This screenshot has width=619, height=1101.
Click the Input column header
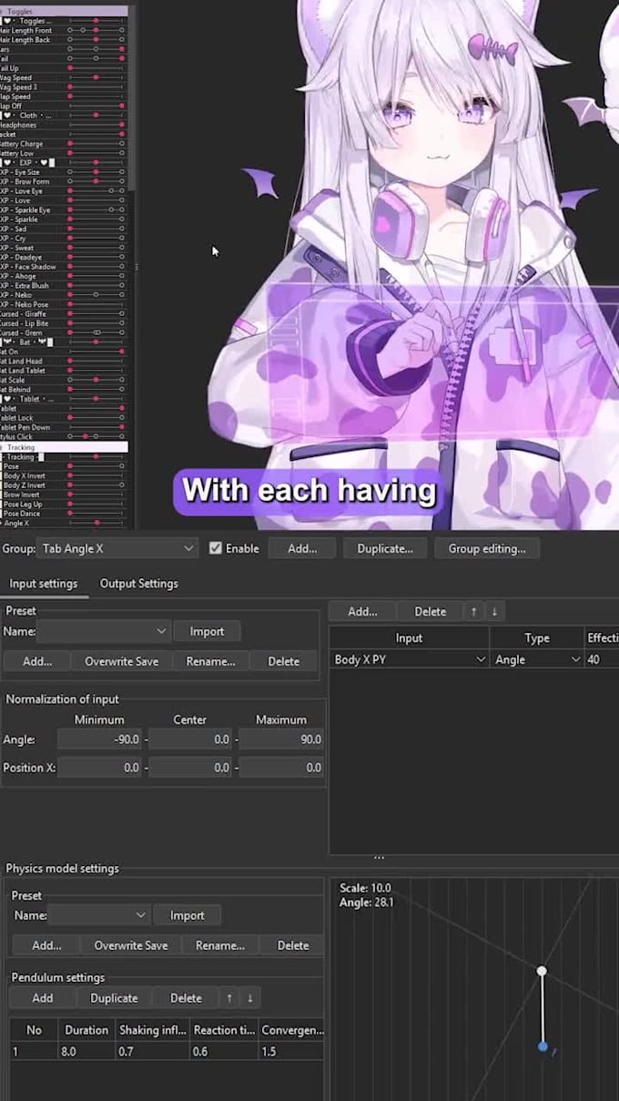[x=409, y=637]
